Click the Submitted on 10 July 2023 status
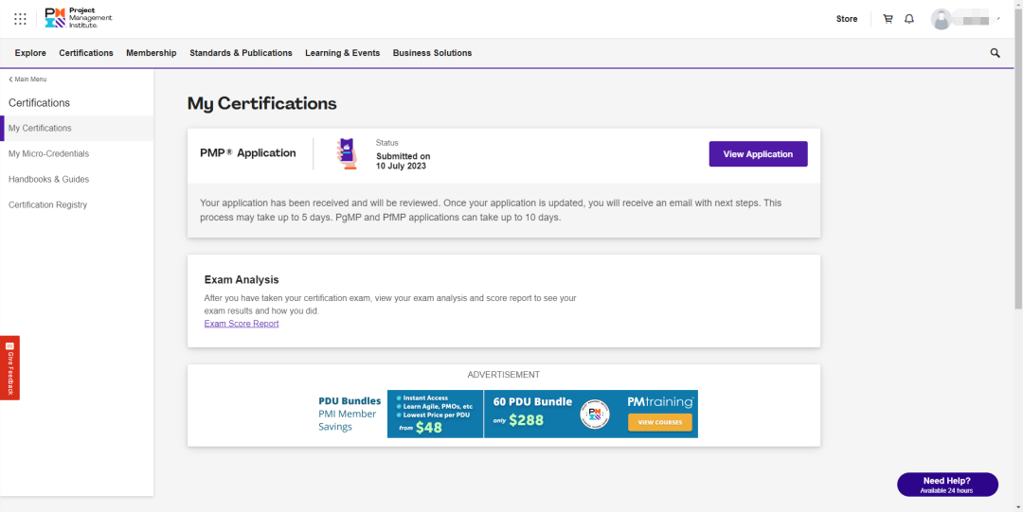Image resolution: width=1023 pixels, height=512 pixels. [x=404, y=161]
